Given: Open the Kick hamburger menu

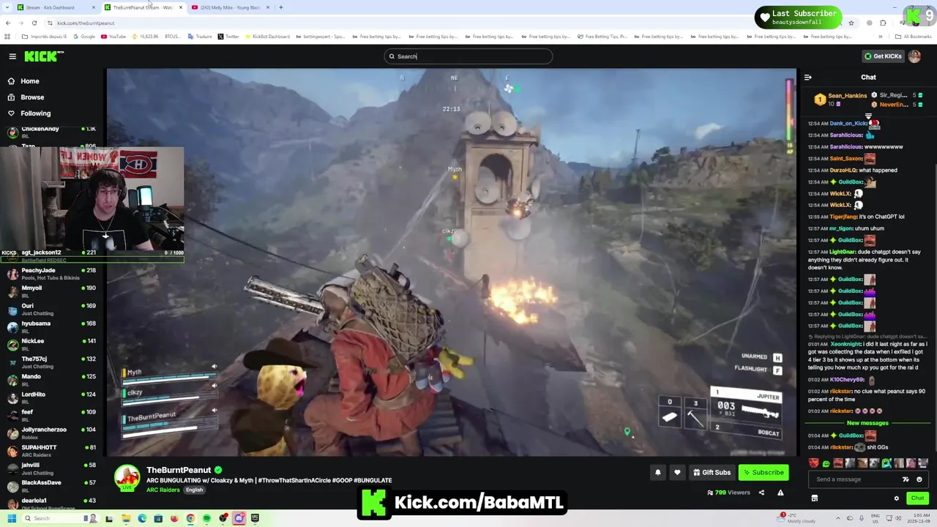Looking at the screenshot, I should (x=12, y=56).
